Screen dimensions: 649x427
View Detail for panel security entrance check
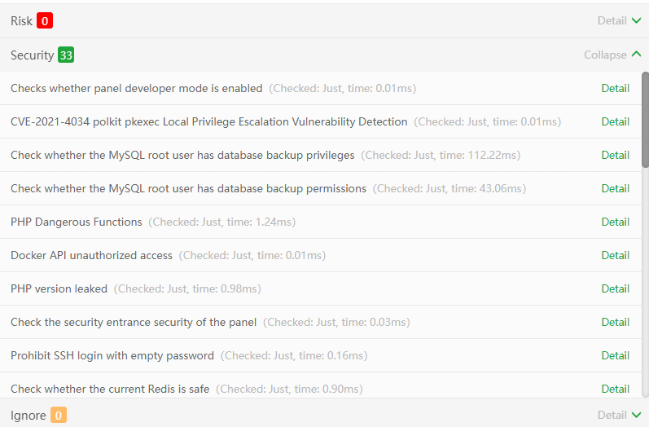pyautogui.click(x=615, y=322)
